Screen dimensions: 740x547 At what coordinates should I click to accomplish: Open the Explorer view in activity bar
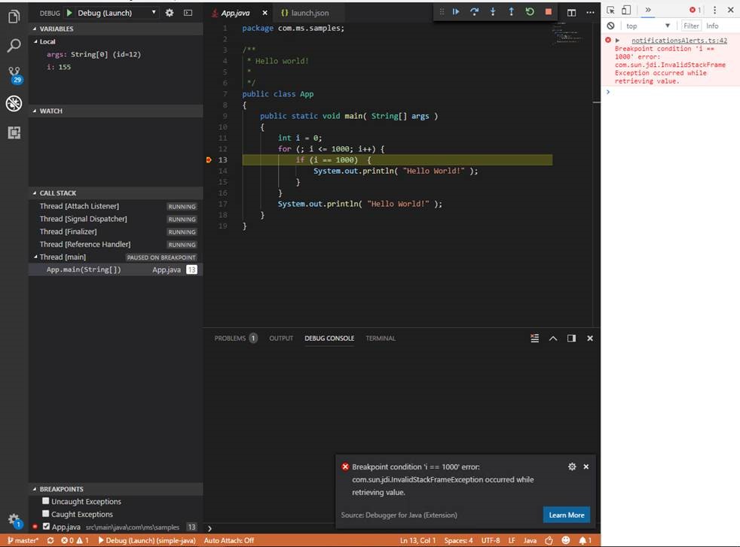14,17
